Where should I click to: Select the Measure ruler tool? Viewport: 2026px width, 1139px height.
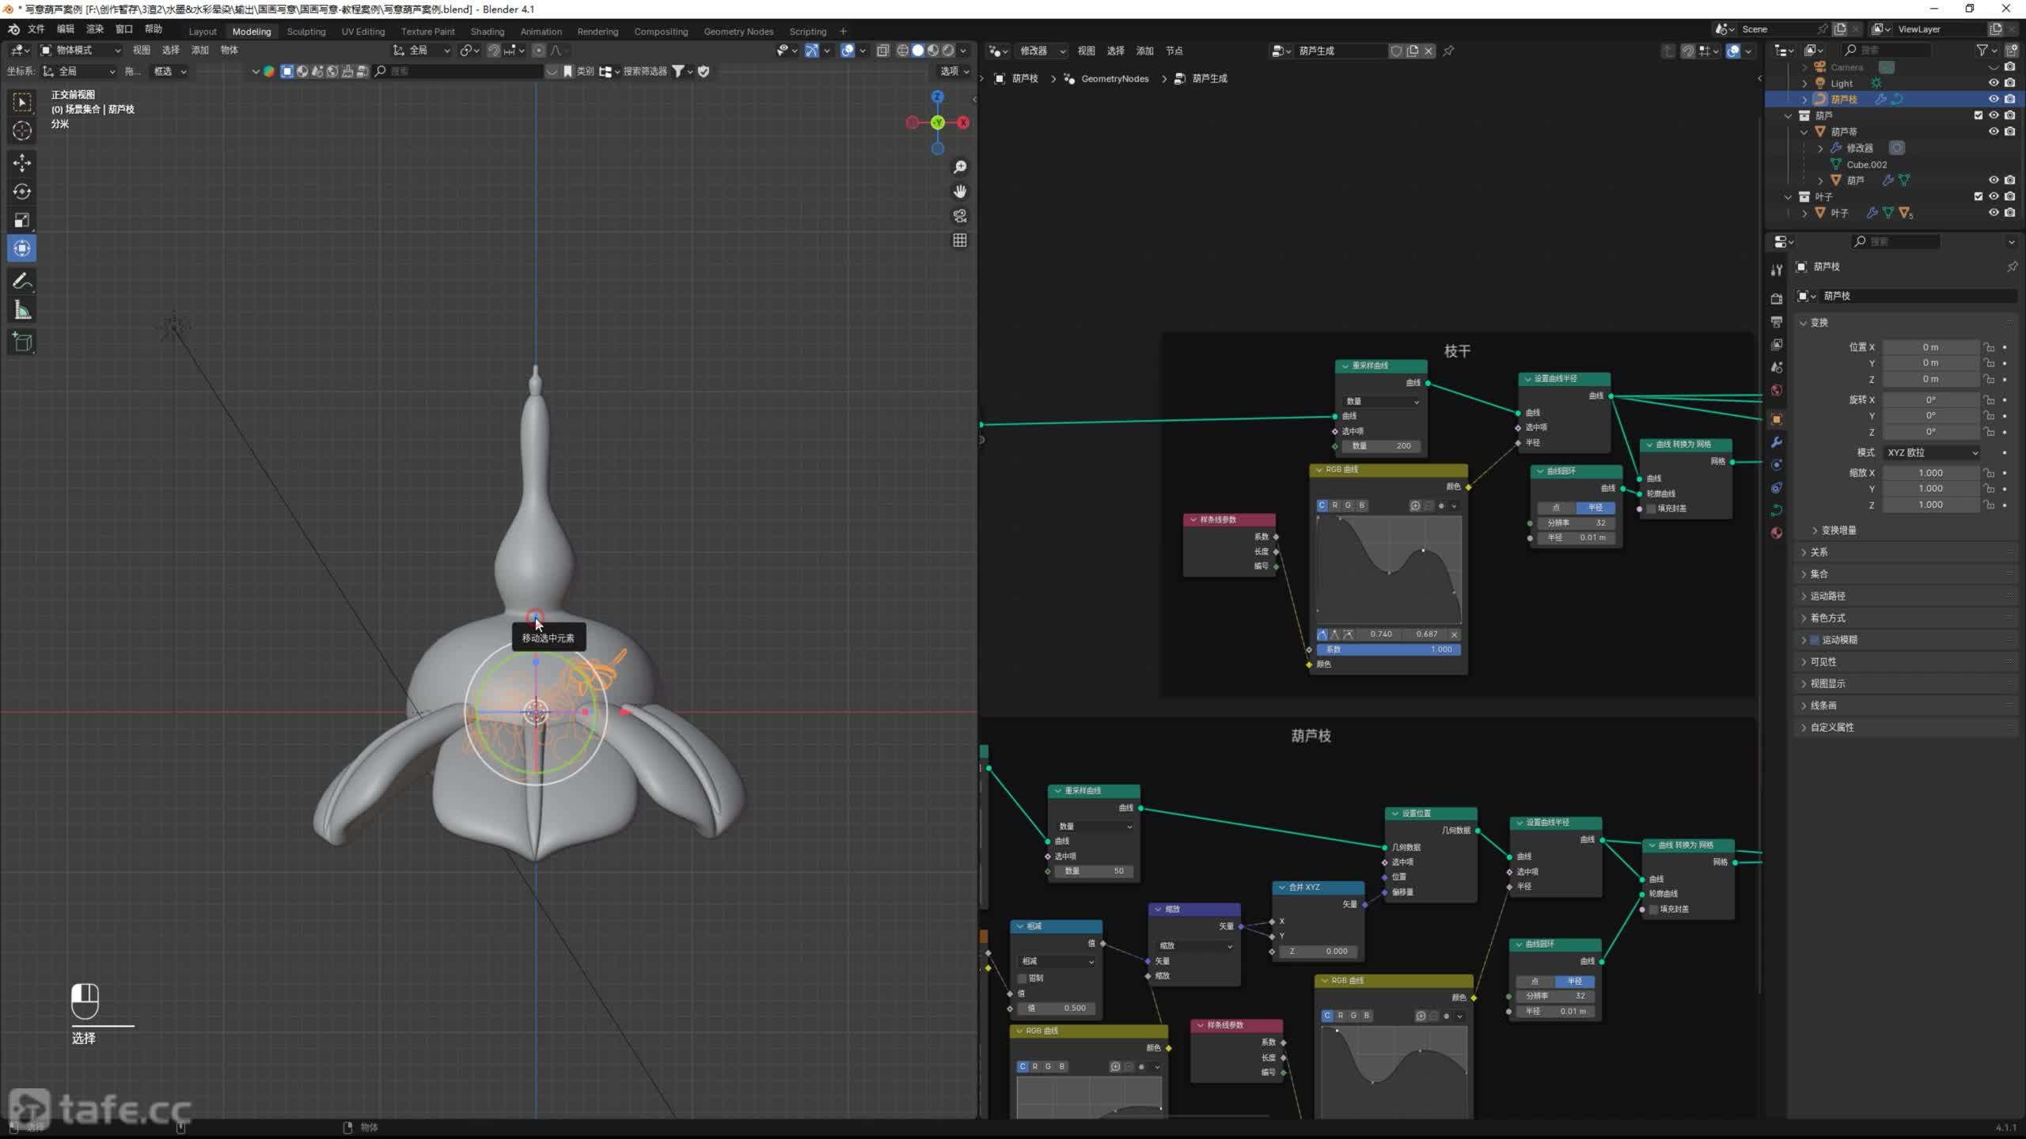22,311
